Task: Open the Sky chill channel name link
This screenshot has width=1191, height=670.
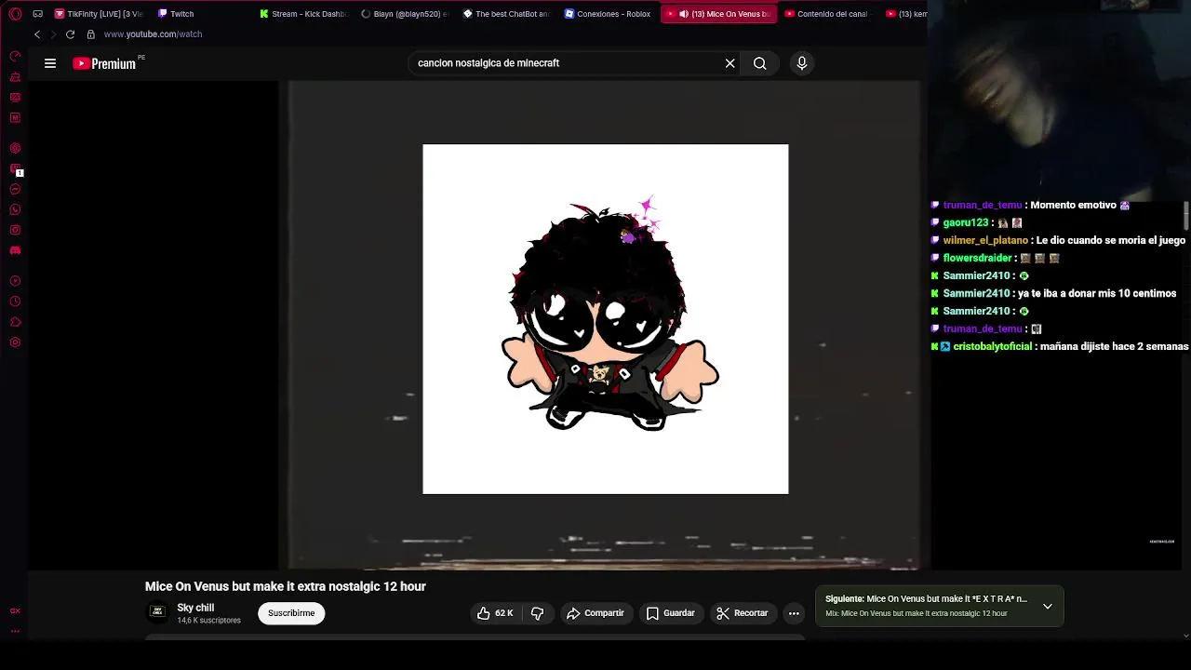Action: (x=195, y=608)
